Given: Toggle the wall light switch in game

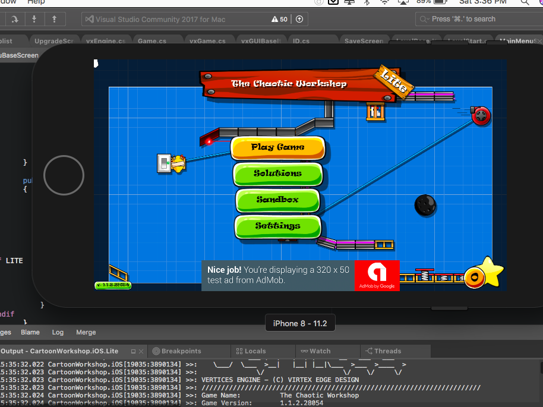Looking at the screenshot, I should point(164,163).
